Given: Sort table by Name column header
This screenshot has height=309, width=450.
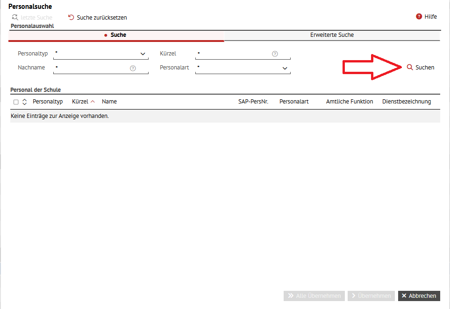Looking at the screenshot, I should (x=109, y=102).
